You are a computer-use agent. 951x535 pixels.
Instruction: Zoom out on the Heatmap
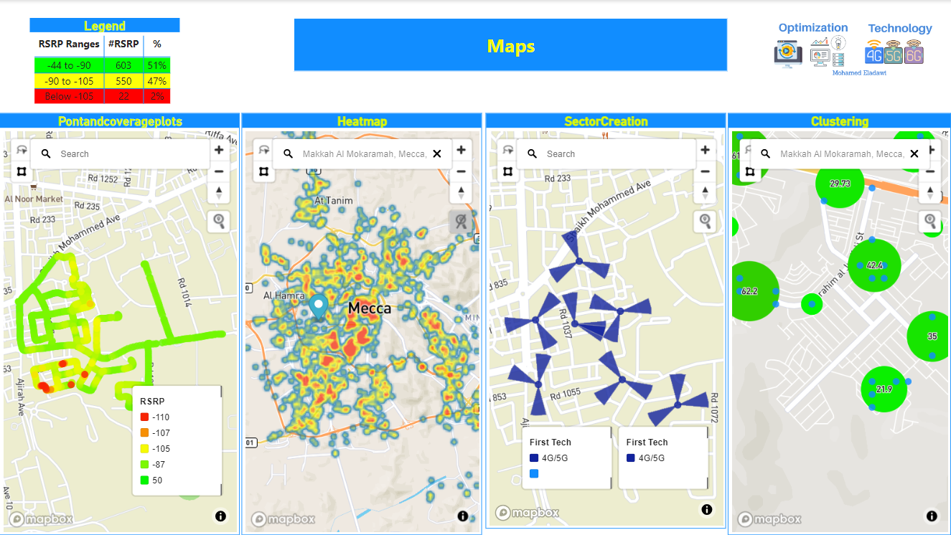point(461,171)
